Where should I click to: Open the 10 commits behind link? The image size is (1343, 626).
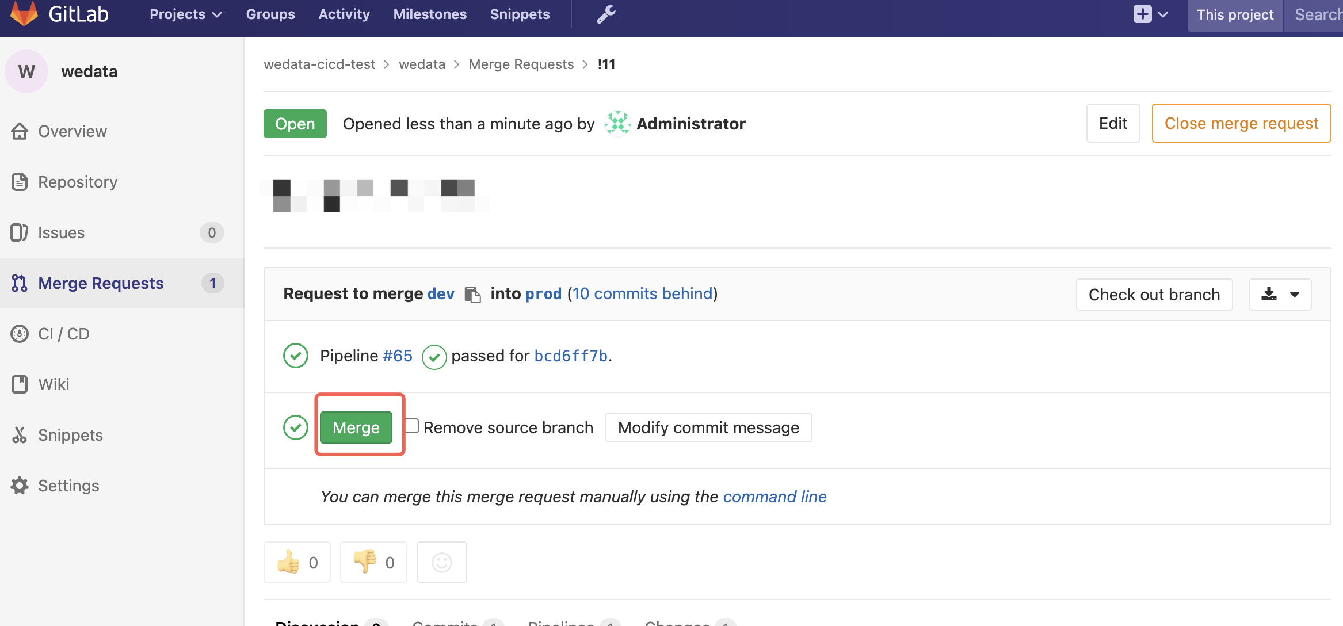click(x=642, y=294)
